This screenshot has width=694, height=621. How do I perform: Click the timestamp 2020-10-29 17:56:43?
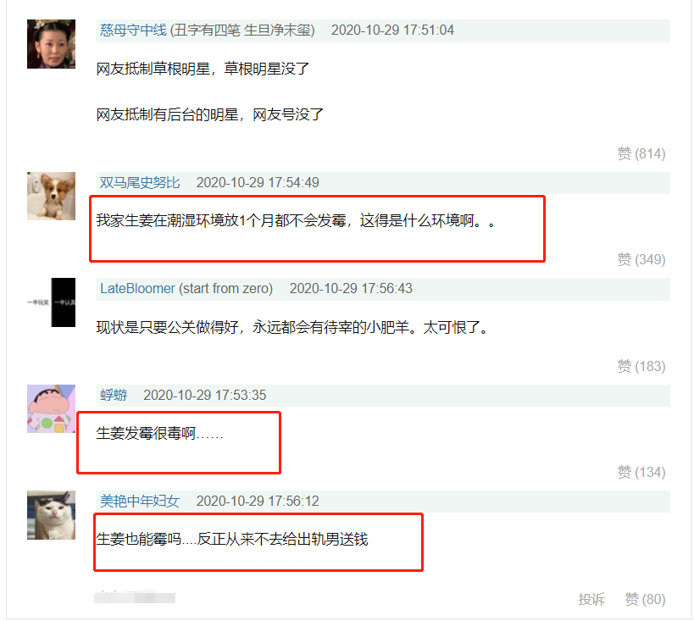(351, 289)
